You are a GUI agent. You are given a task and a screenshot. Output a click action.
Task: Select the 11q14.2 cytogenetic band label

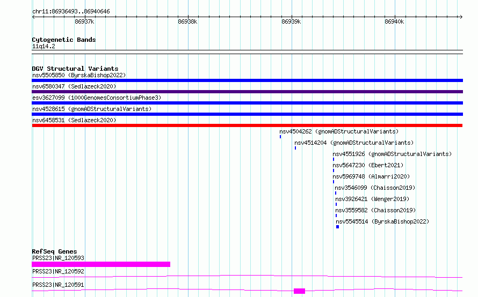pos(44,46)
